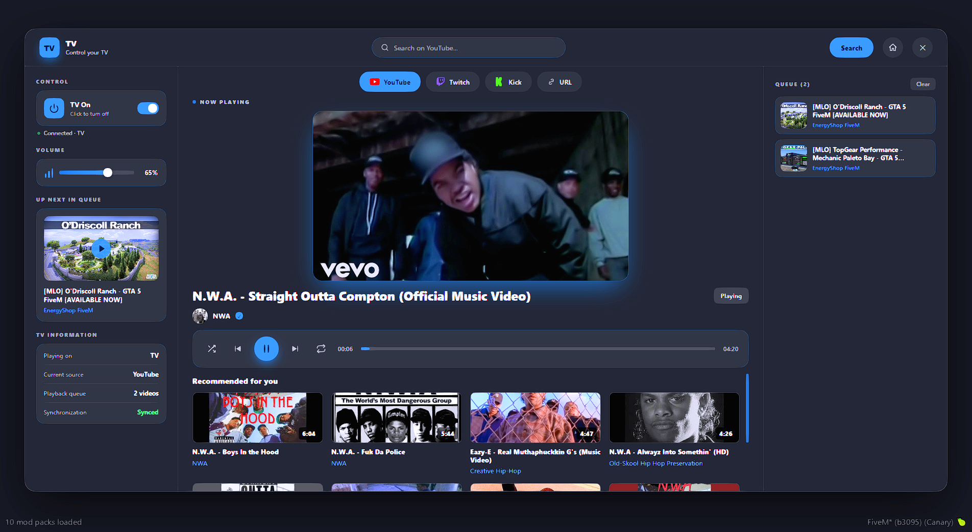Skip to next track
972x532 pixels.
coord(295,349)
